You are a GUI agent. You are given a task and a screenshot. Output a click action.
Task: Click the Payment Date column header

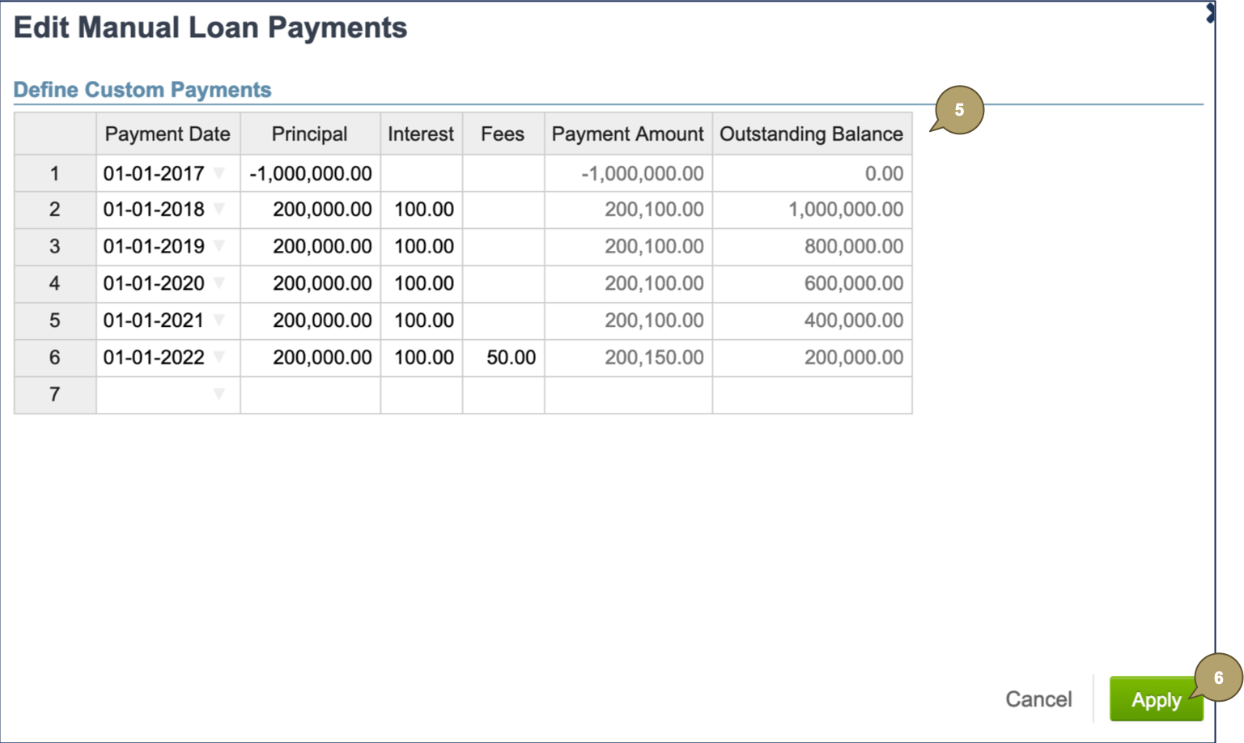point(168,134)
